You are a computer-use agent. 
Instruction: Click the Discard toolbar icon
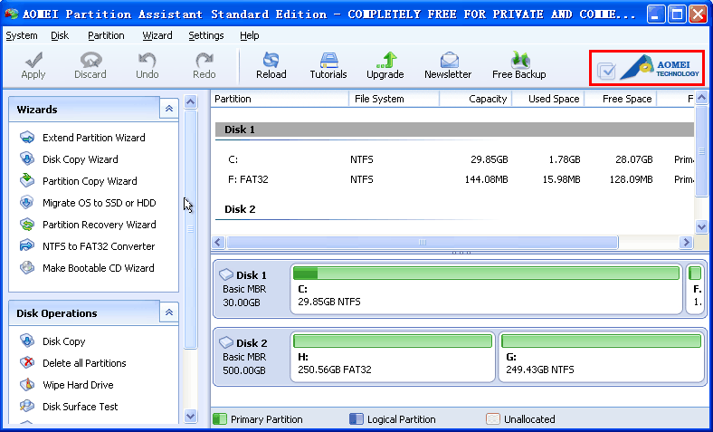pyautogui.click(x=90, y=60)
